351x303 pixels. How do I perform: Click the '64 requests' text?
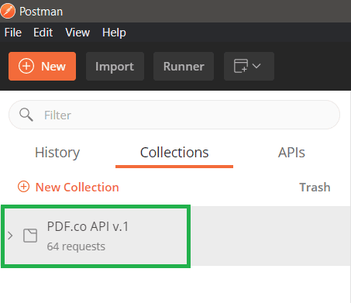click(x=76, y=246)
